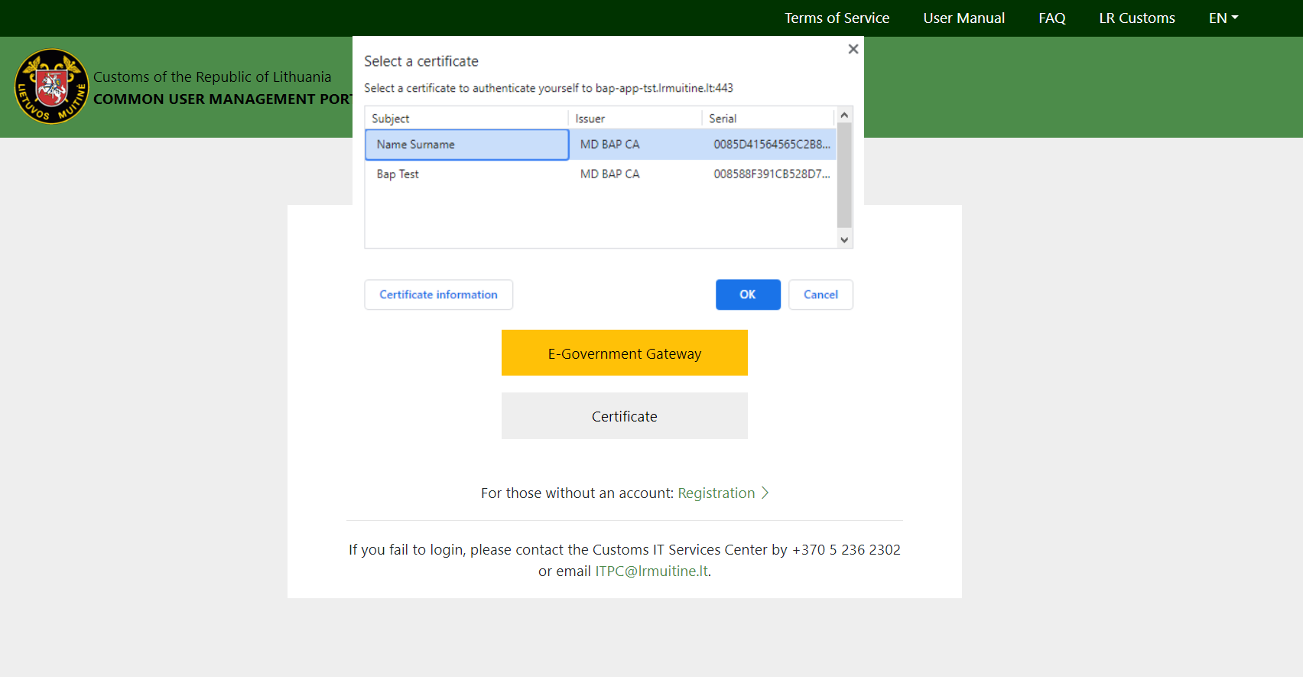
Task: Open LR Customs link
Action: pos(1136,18)
